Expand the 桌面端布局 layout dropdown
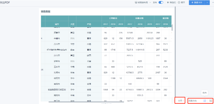 [150, 2]
